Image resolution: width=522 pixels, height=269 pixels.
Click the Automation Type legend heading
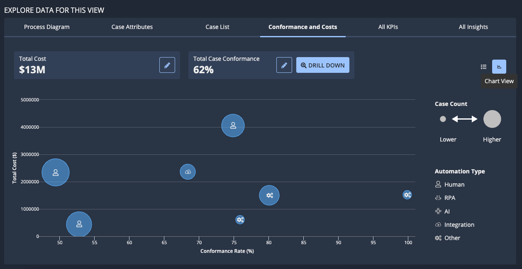[460, 171]
